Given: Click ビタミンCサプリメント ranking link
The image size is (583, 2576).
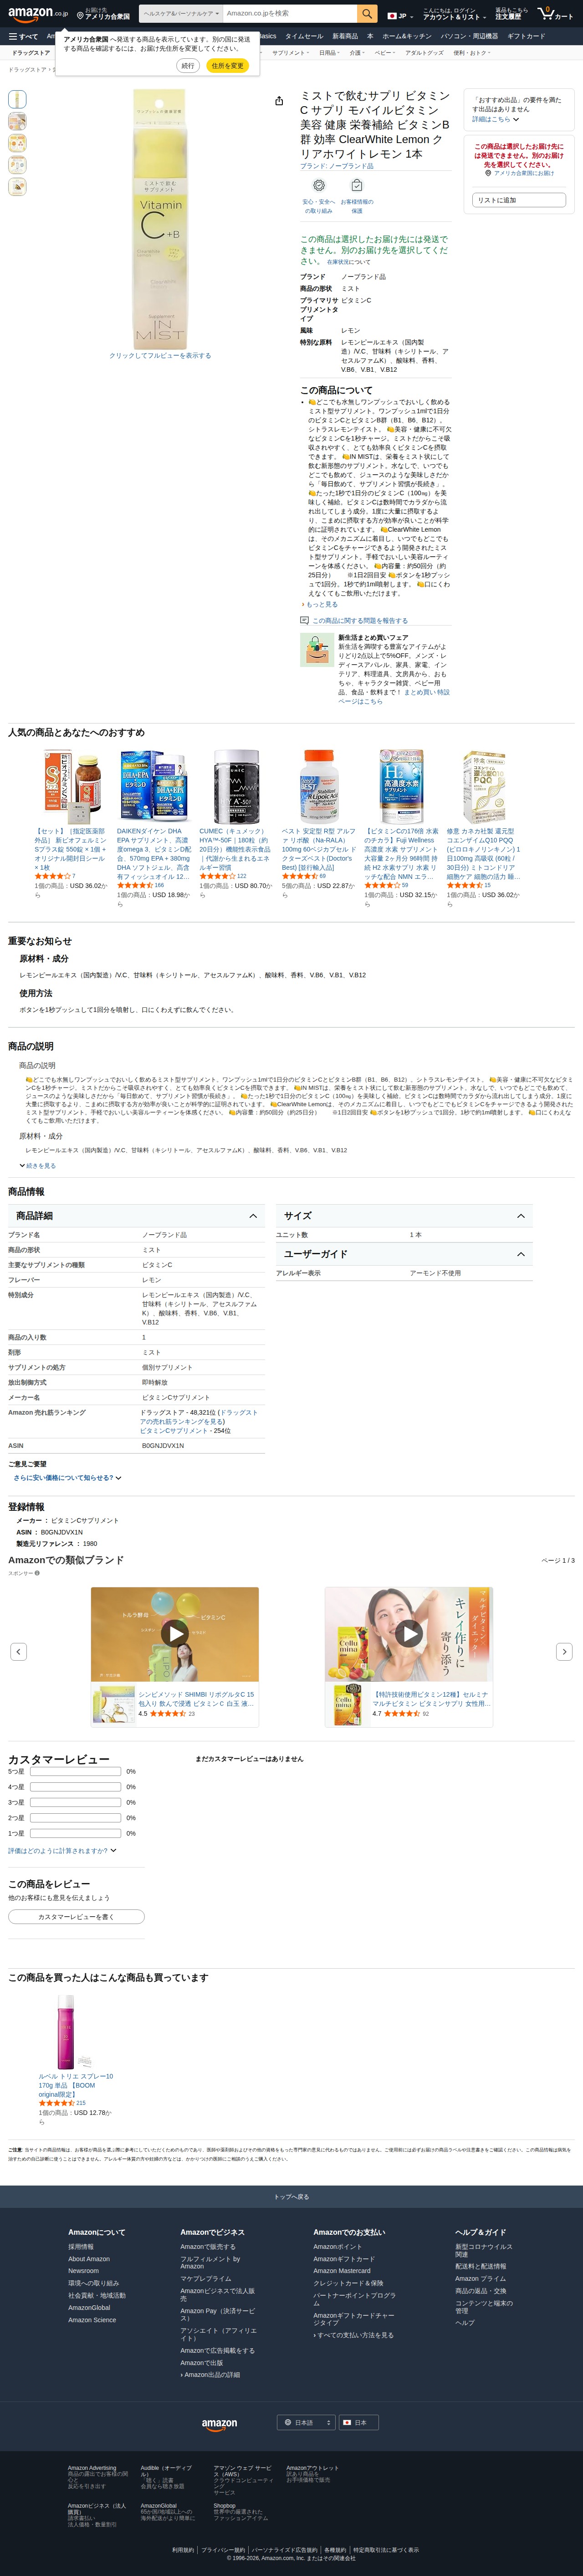Looking at the screenshot, I should coord(173,1430).
